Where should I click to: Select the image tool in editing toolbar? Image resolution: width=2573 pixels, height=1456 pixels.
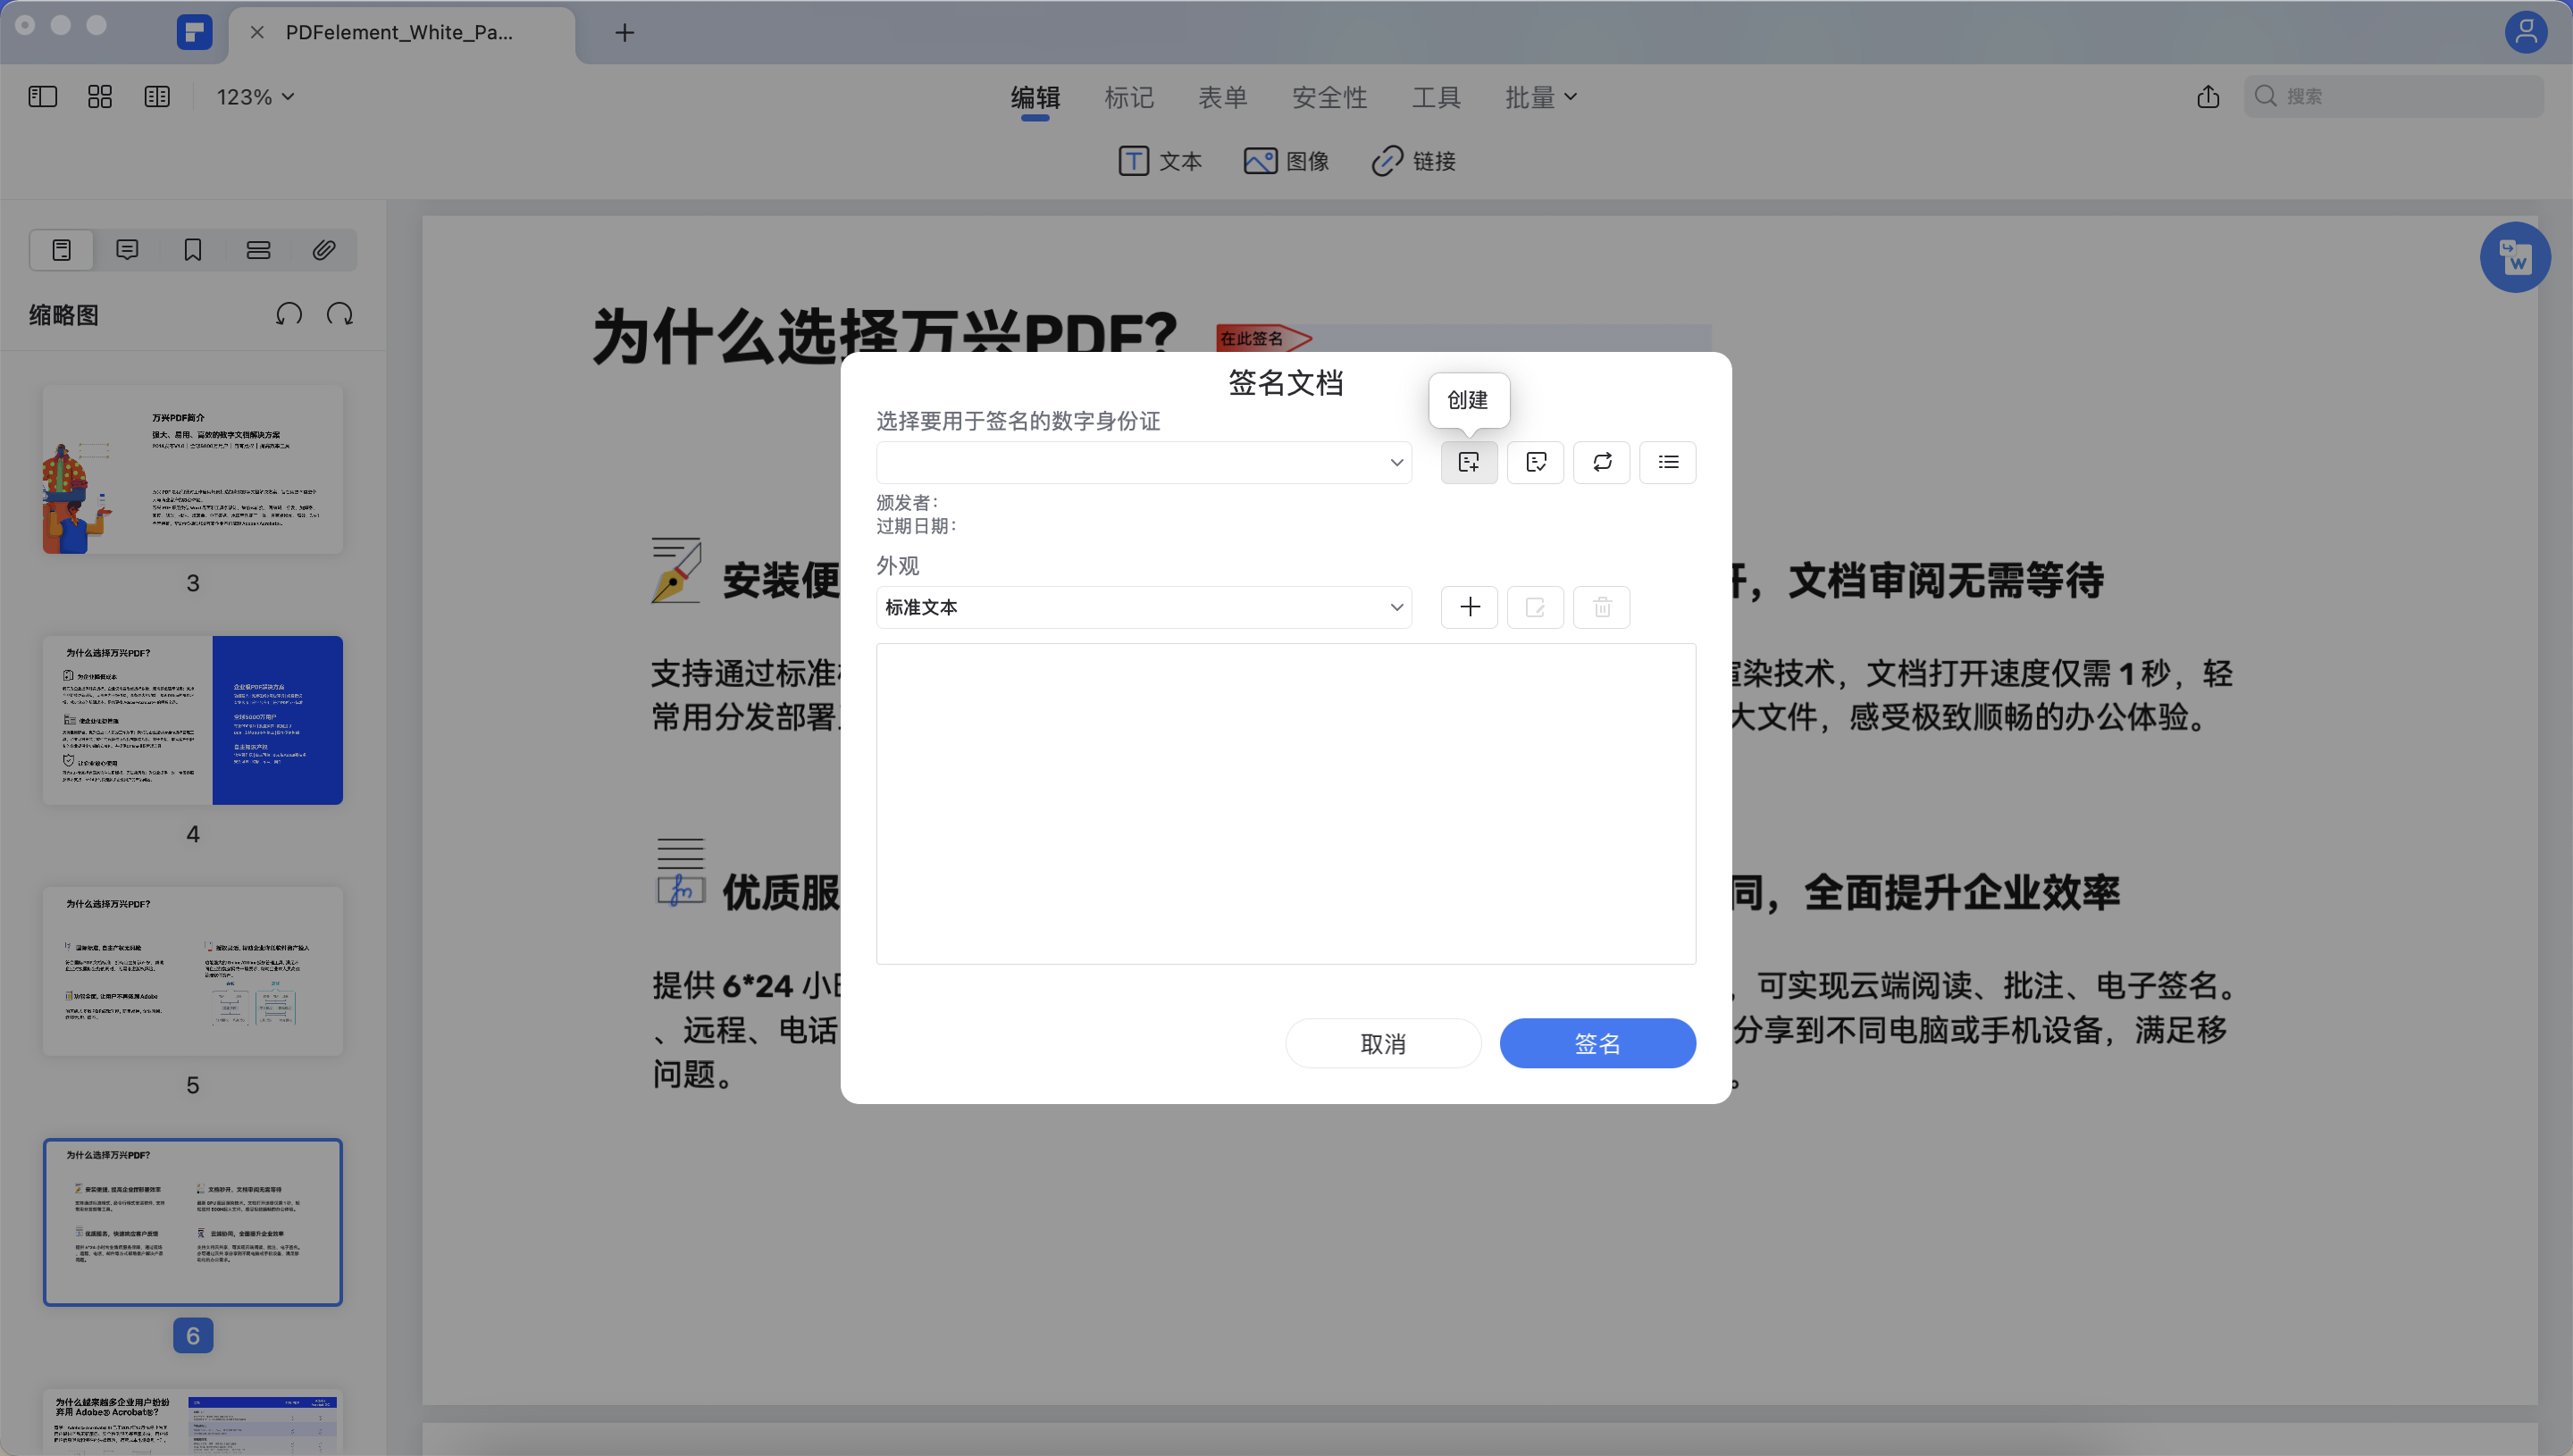pyautogui.click(x=1287, y=161)
